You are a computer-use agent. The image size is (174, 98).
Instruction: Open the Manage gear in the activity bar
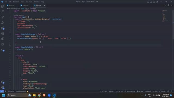click(3, 88)
